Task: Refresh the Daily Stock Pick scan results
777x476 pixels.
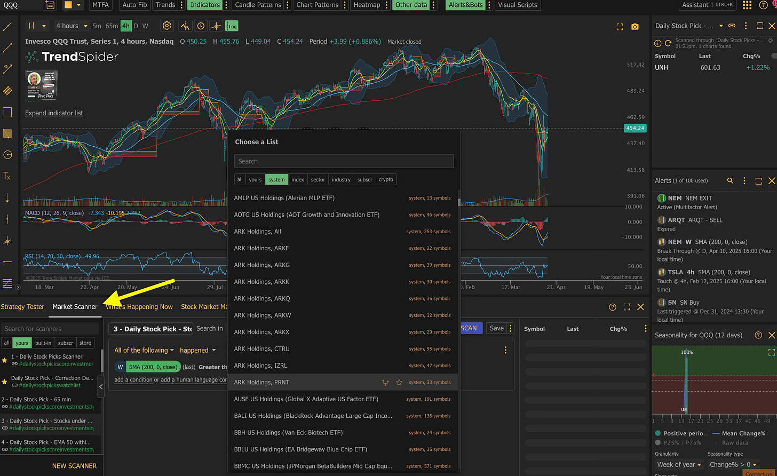Action: click(668, 43)
